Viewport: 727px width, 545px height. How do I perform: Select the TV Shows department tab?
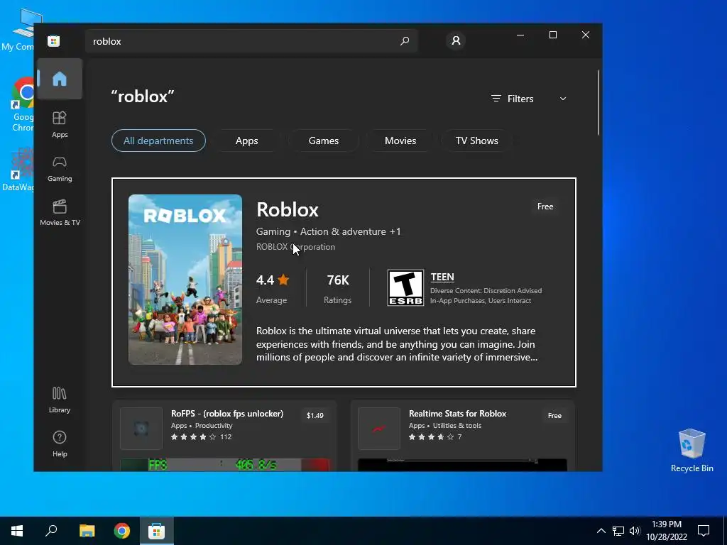tap(476, 141)
